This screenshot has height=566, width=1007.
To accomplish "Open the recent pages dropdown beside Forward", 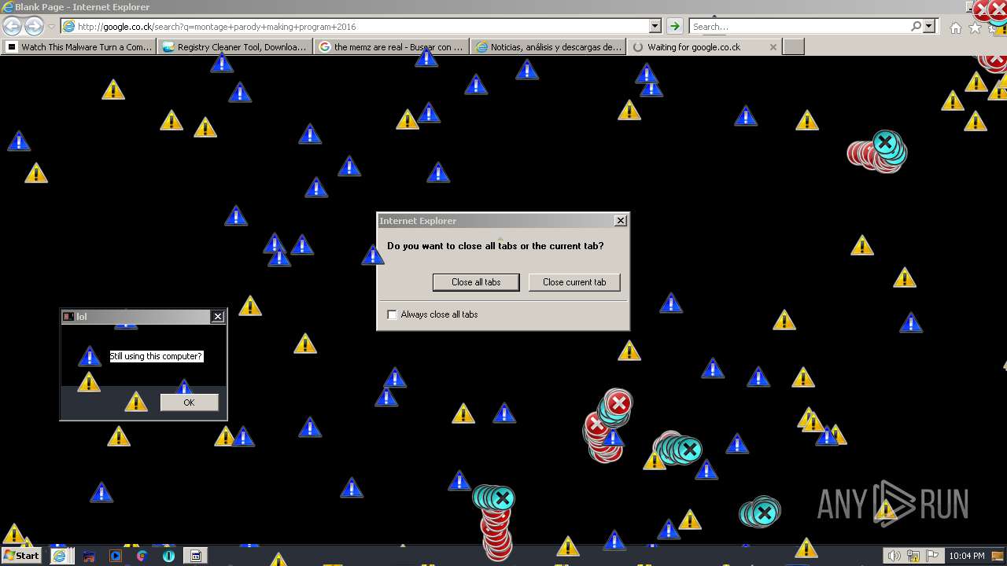I will 51,27.
